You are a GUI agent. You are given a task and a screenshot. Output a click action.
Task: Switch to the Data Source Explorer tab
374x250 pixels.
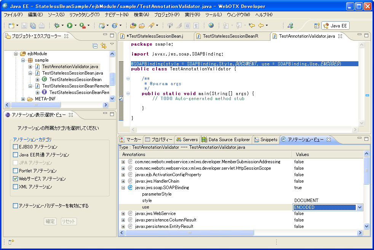click(x=229, y=140)
